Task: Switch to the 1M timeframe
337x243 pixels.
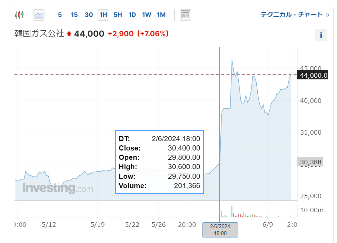Action: (161, 15)
